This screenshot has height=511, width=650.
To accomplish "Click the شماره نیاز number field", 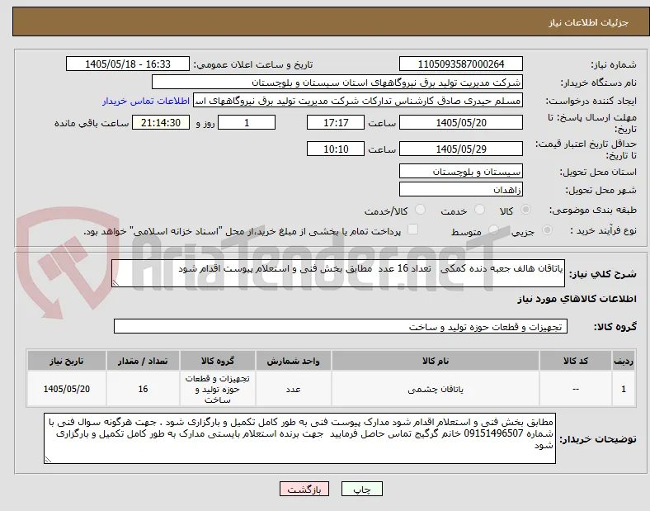I will pyautogui.click(x=461, y=64).
